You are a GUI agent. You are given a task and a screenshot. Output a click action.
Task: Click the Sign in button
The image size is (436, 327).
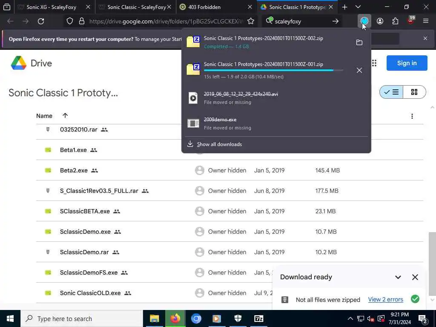(407, 63)
